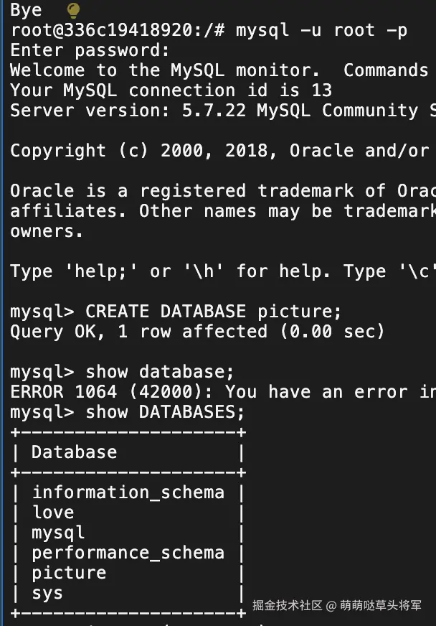
Task: Click the 'Enter password:' prompt line
Action: coord(90,50)
